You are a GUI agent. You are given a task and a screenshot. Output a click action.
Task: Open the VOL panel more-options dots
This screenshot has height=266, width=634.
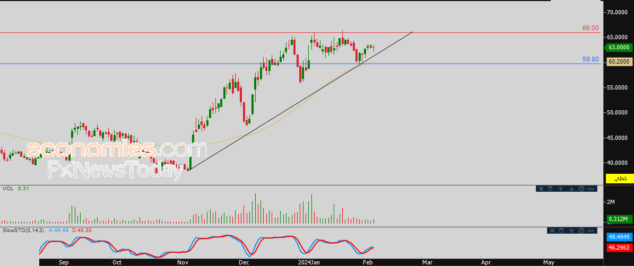(x=590, y=189)
